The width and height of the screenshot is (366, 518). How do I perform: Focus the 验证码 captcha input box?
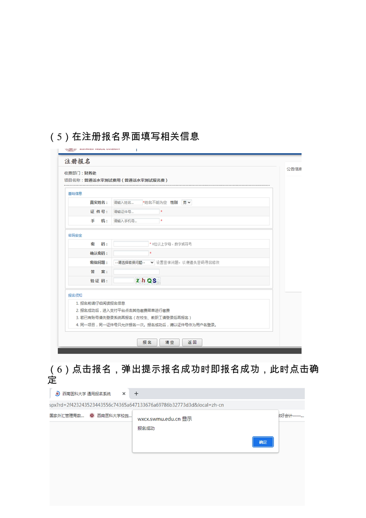(123, 280)
